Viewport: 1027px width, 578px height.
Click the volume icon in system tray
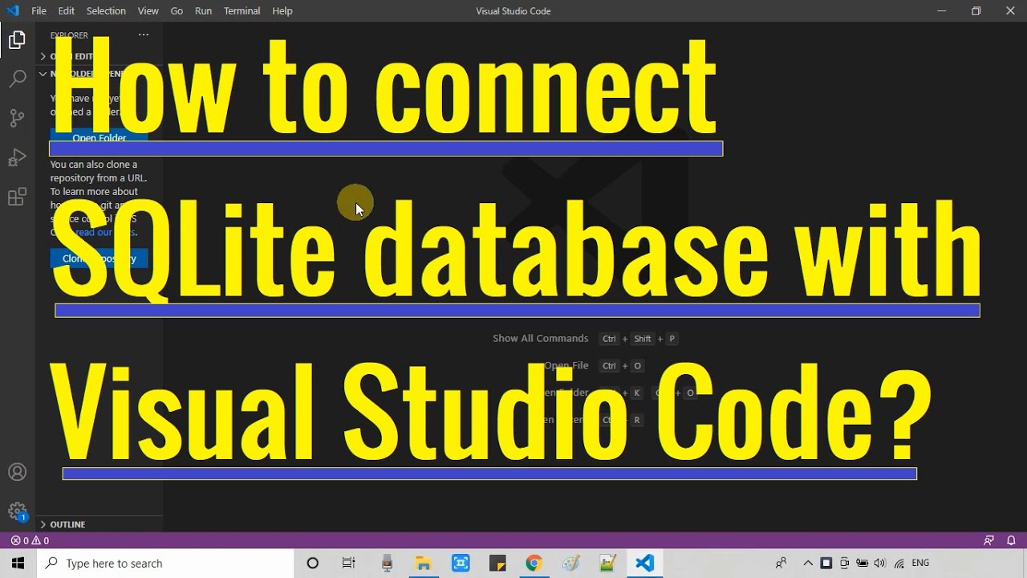880,564
